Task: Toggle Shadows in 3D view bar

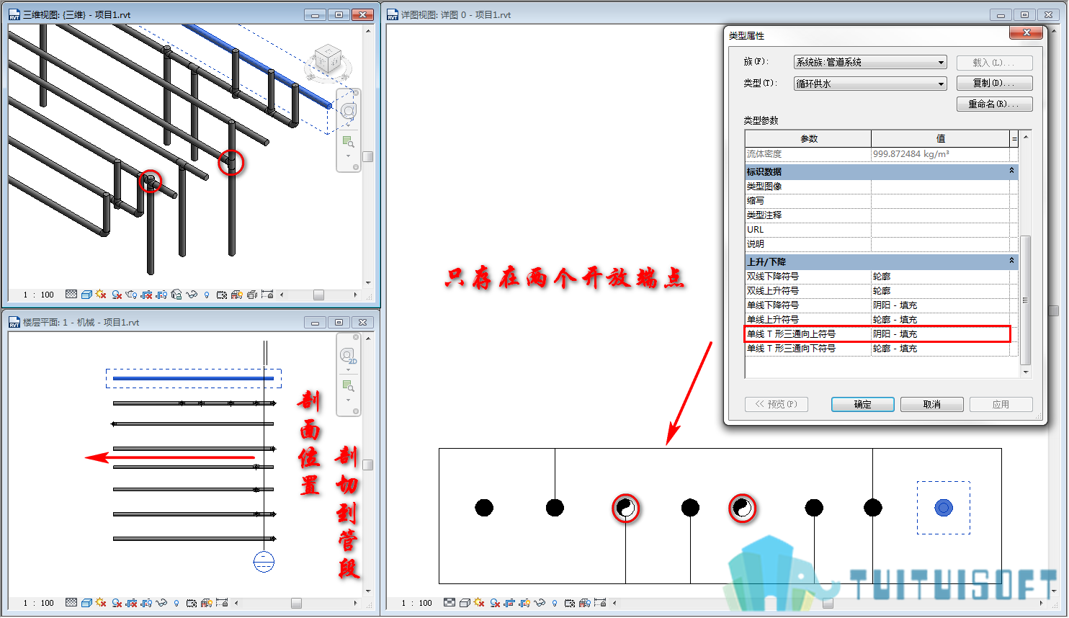Action: point(117,295)
